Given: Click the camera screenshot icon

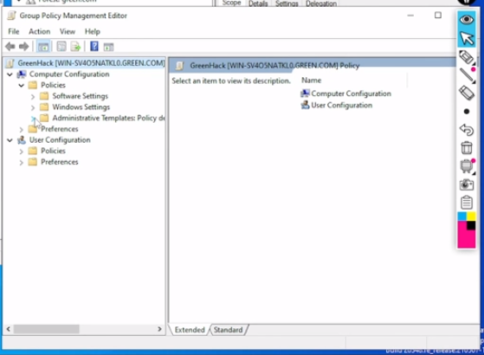Looking at the screenshot, I should 467,184.
